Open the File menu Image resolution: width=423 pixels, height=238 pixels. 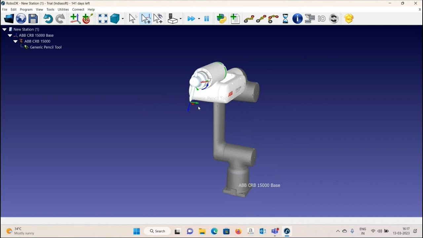[5, 10]
